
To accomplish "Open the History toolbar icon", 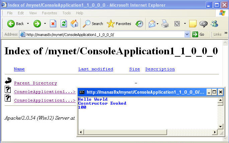I will point(139,24).
